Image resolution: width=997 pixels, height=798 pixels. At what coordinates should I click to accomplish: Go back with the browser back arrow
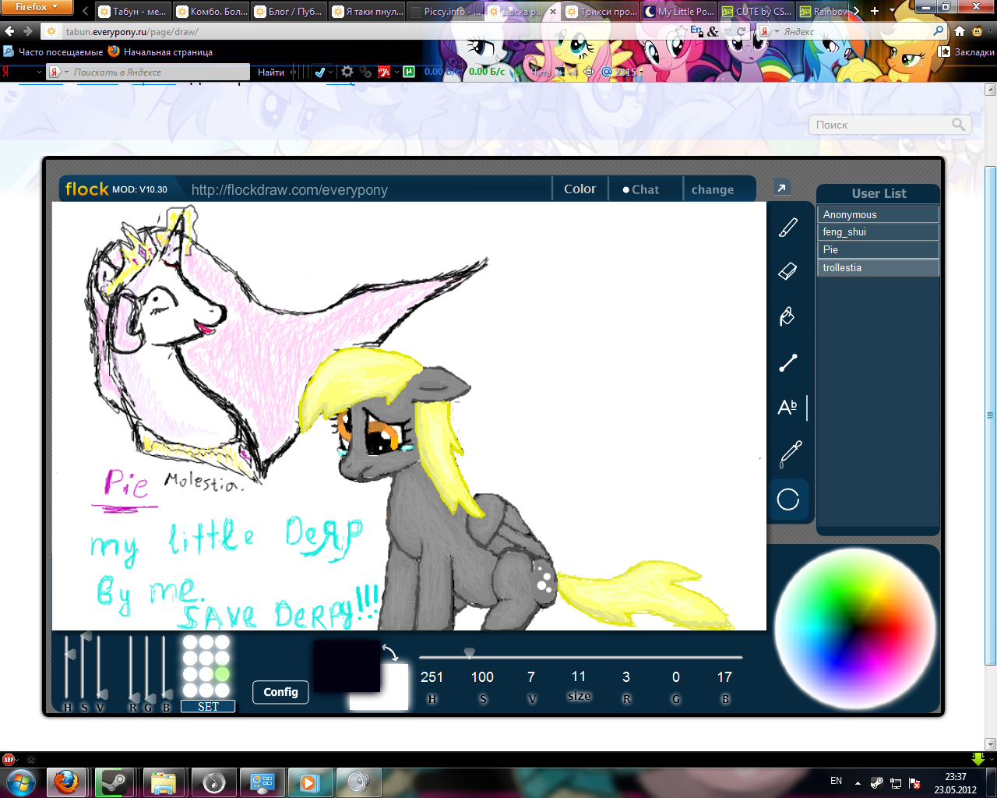tap(10, 31)
